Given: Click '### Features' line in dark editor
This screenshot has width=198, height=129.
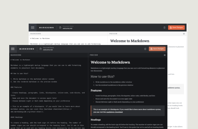Looking at the screenshot, I should [x=16, y=87].
